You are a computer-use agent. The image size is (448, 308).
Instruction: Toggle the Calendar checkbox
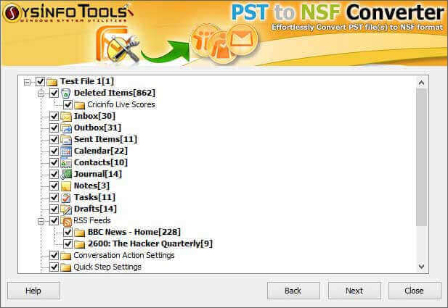click(54, 151)
